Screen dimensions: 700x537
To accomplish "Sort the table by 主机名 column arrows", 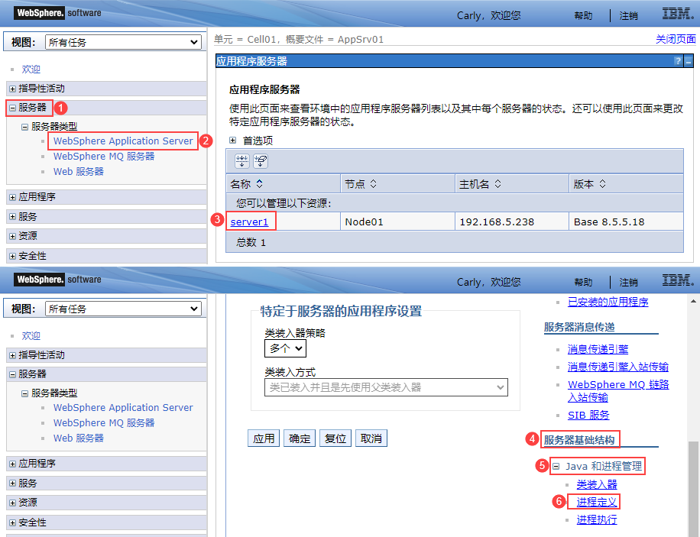I will pos(497,184).
